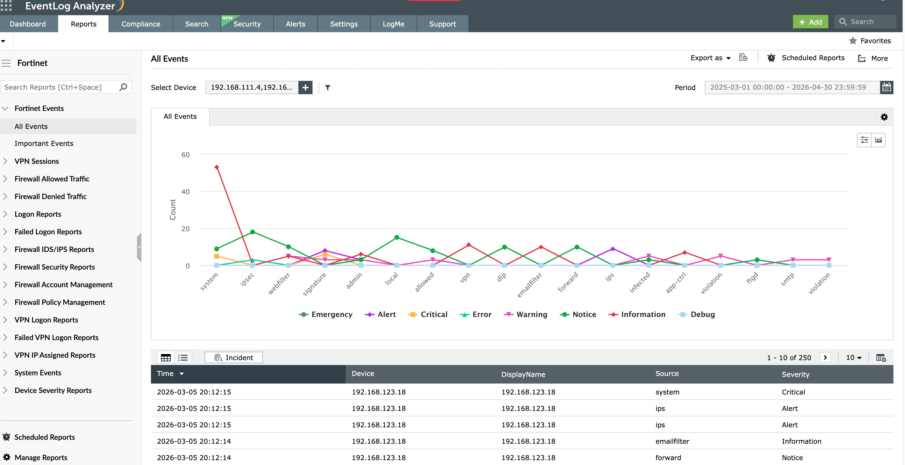Toggle Error series in chart legend
Image resolution: width=905 pixels, height=465 pixels.
pyautogui.click(x=475, y=315)
